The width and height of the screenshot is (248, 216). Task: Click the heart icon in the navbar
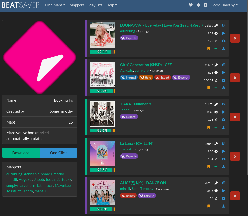click(191, 5)
